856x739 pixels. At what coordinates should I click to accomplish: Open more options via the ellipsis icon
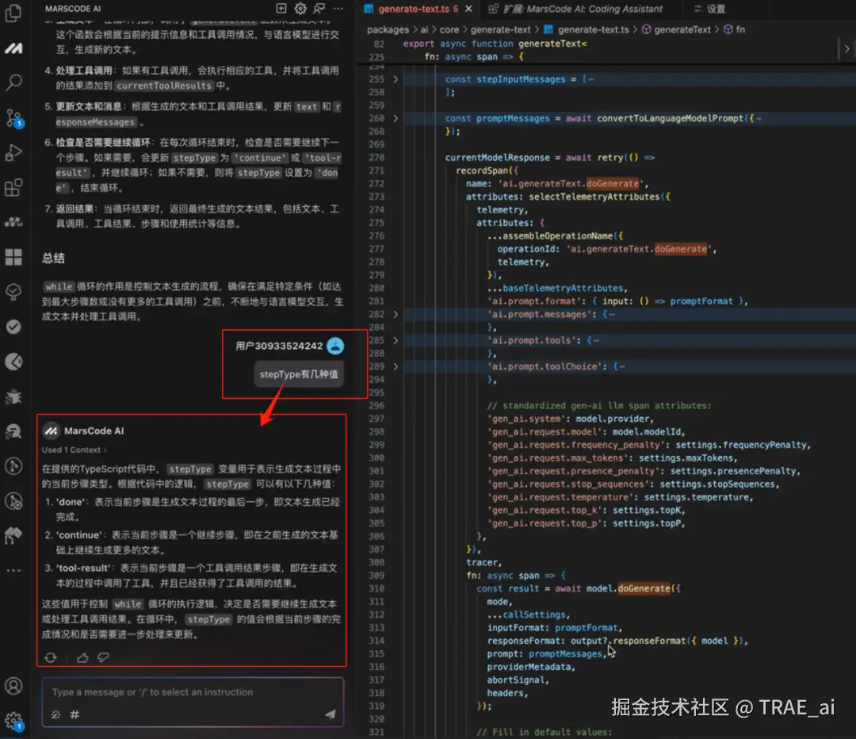338,7
